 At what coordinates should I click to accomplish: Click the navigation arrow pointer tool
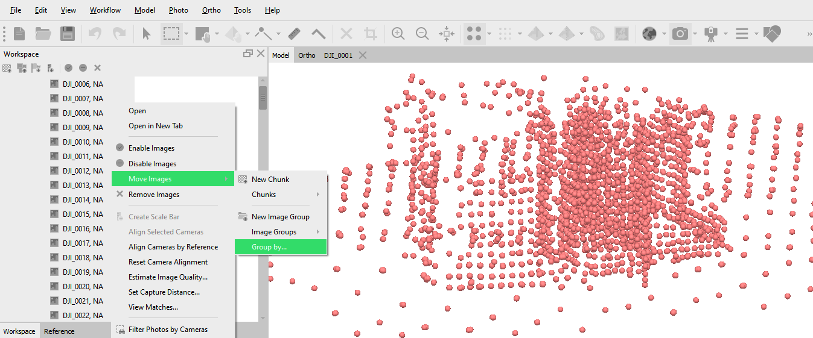pyautogui.click(x=146, y=34)
